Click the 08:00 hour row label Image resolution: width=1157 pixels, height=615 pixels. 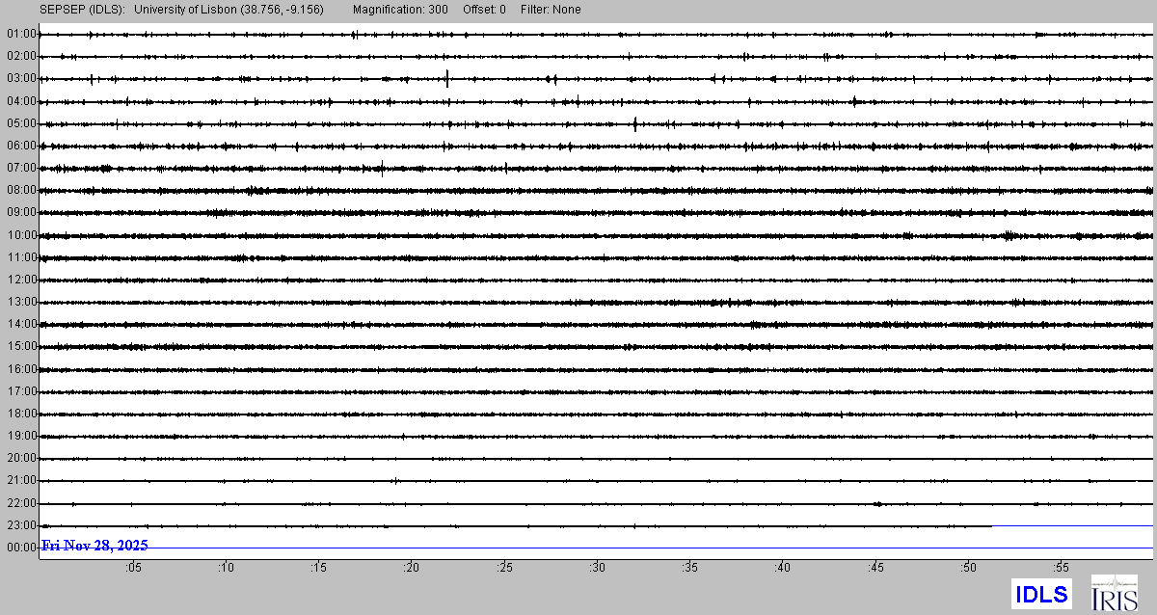(20, 190)
